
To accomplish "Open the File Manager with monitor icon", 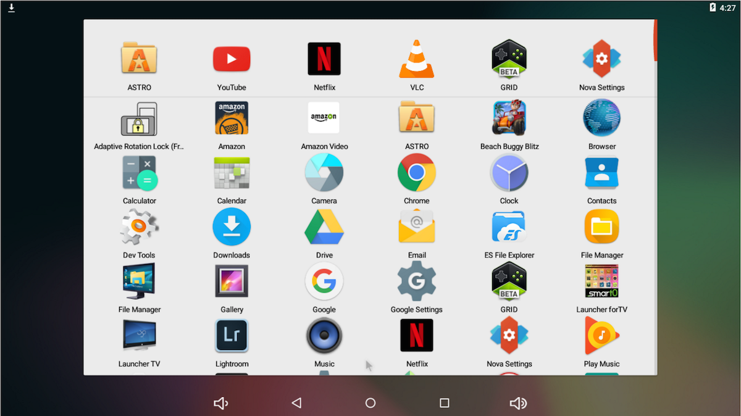I will (139, 281).
